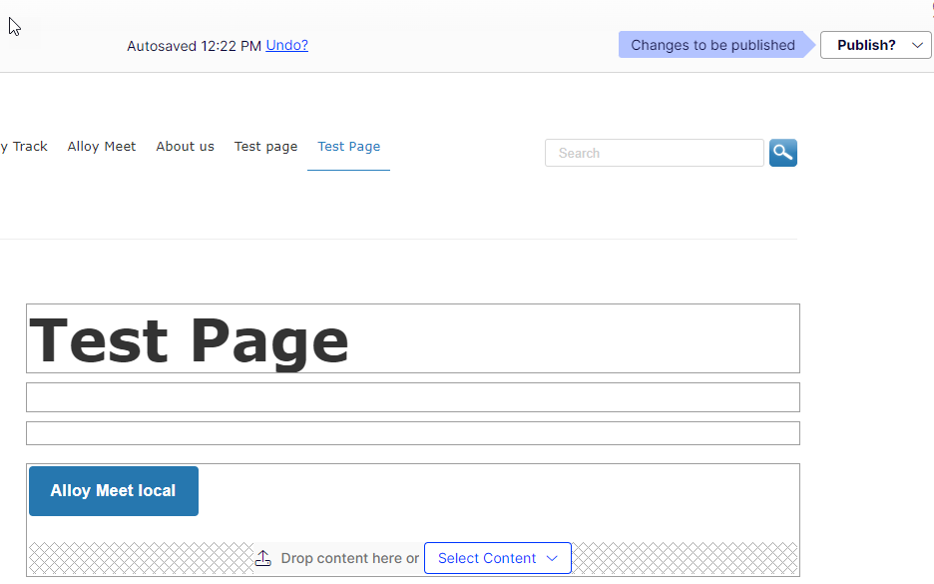Screen dimensions: 934x584
Task: Click the upload icon beside Drop content
Action: pos(263,558)
